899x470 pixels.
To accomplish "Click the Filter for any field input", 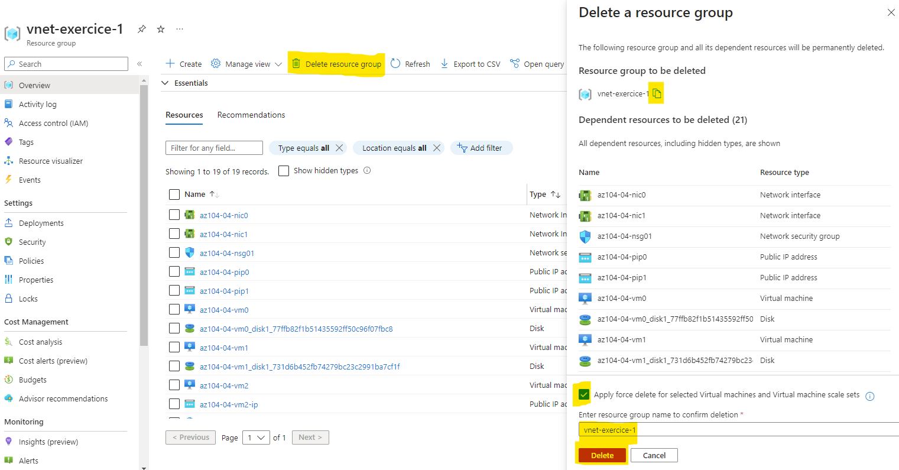I will pyautogui.click(x=214, y=148).
